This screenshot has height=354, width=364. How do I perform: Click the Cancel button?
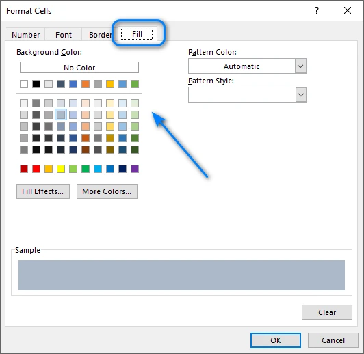(x=333, y=340)
